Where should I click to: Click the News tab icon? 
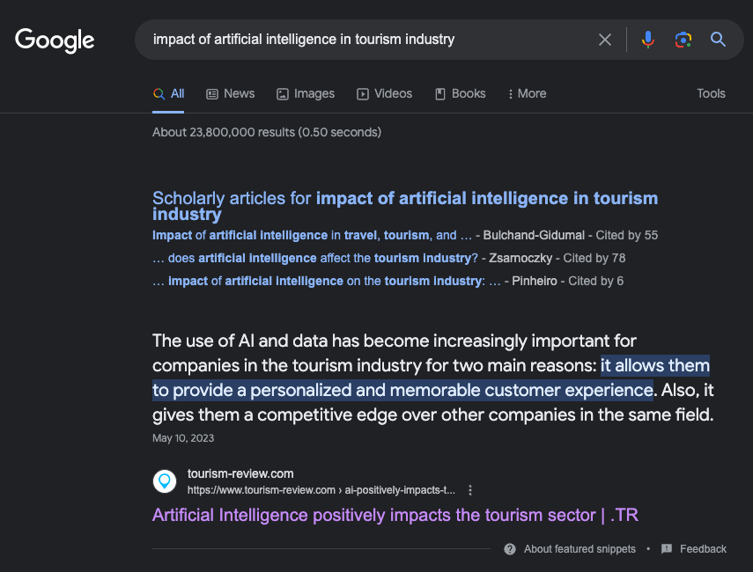tap(211, 94)
